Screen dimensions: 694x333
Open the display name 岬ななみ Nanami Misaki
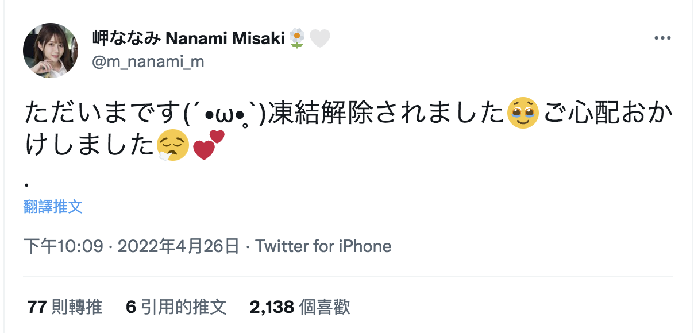tap(188, 38)
